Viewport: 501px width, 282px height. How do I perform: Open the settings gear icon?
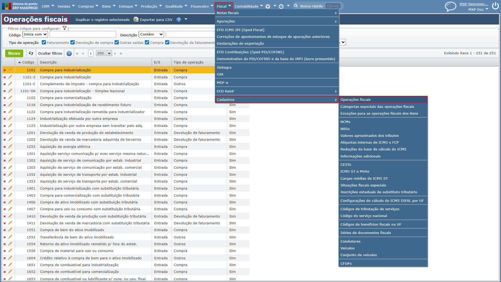tap(268, 6)
